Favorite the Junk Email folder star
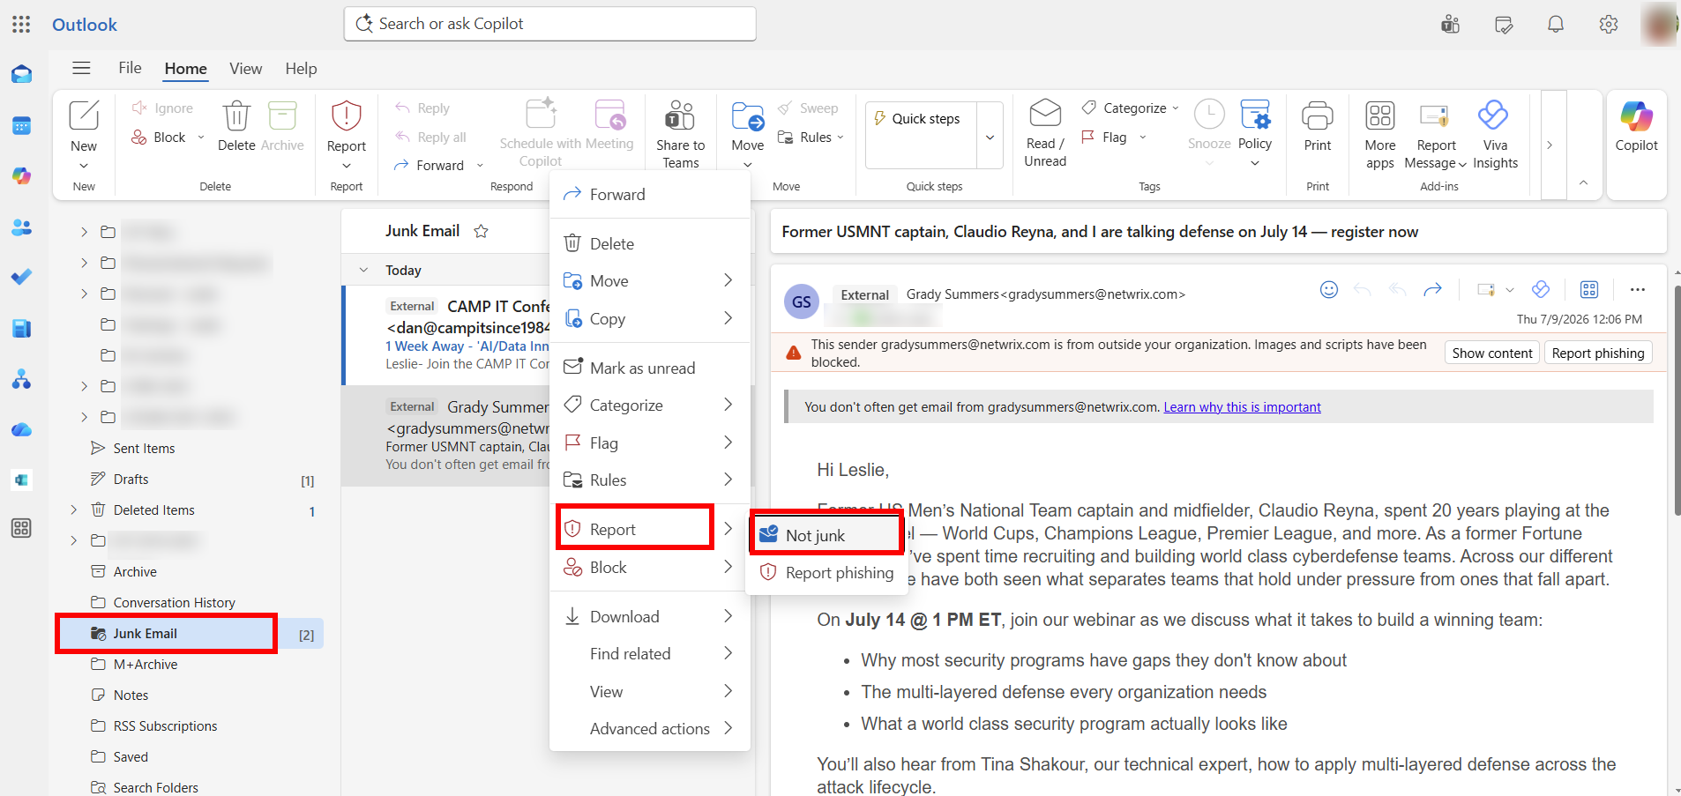 [481, 231]
